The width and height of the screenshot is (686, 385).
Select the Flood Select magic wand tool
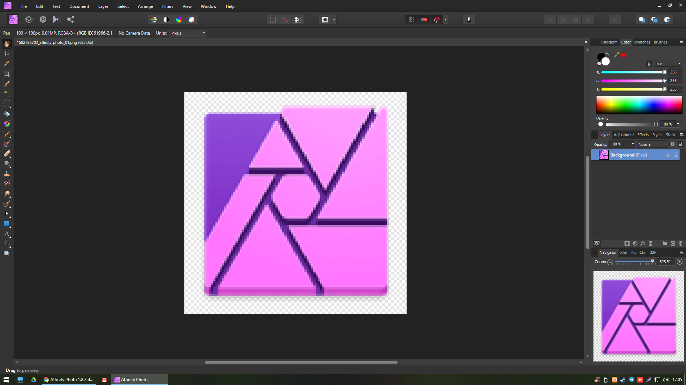(x=7, y=93)
